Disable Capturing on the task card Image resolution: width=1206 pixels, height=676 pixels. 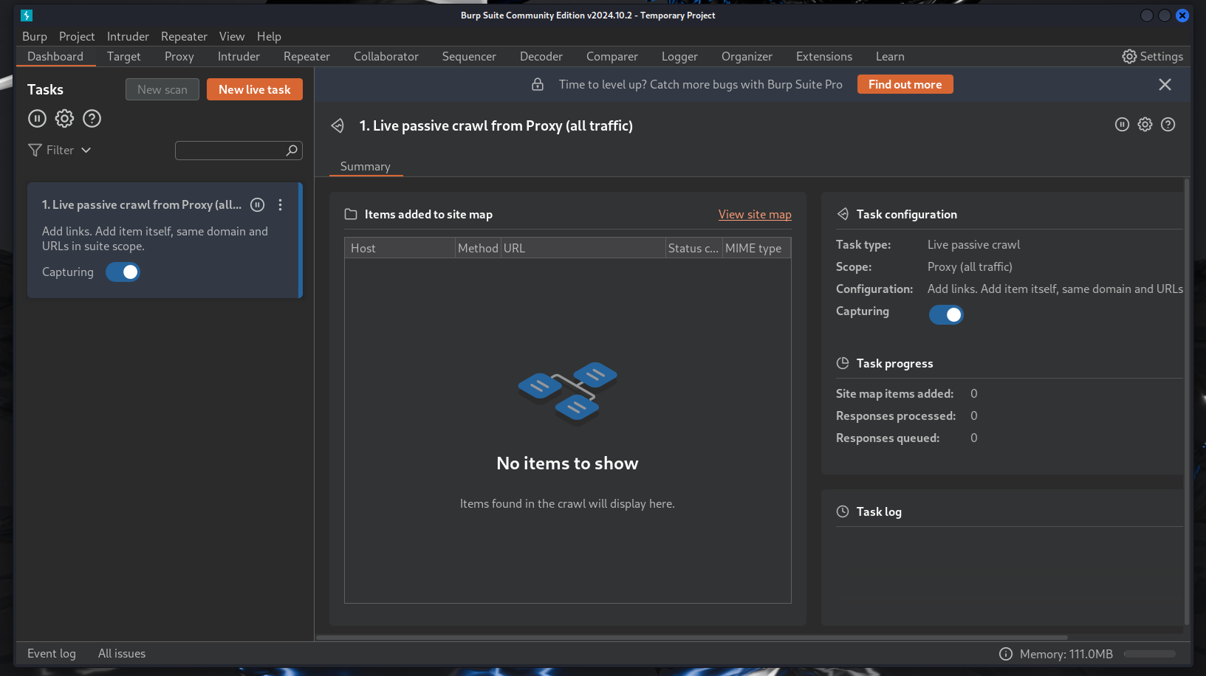(123, 272)
